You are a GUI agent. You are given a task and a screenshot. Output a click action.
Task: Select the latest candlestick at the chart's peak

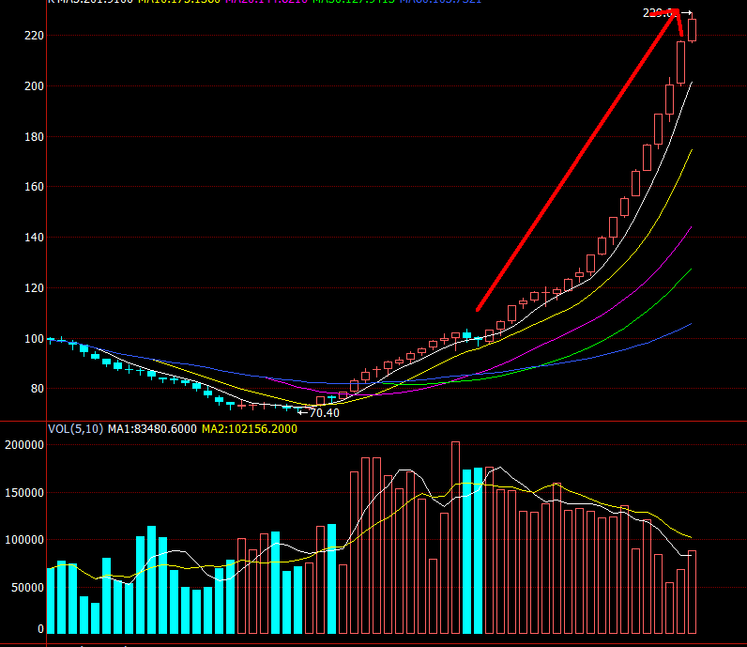(x=692, y=30)
